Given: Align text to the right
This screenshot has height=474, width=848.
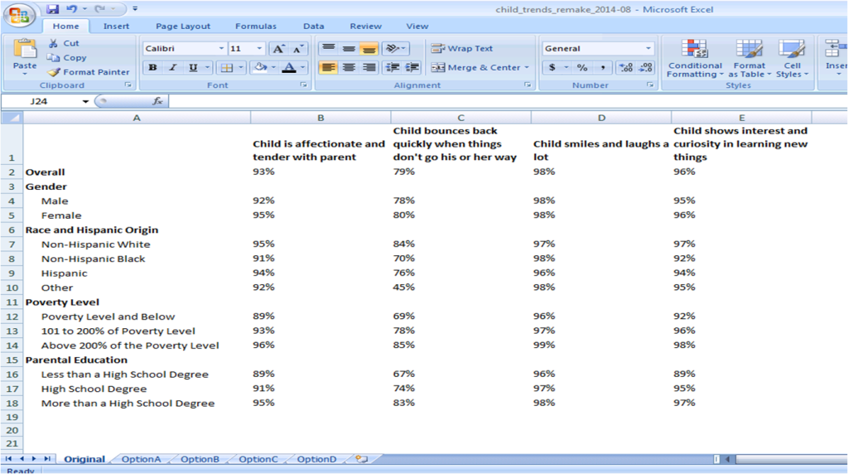Looking at the screenshot, I should pyautogui.click(x=369, y=68).
